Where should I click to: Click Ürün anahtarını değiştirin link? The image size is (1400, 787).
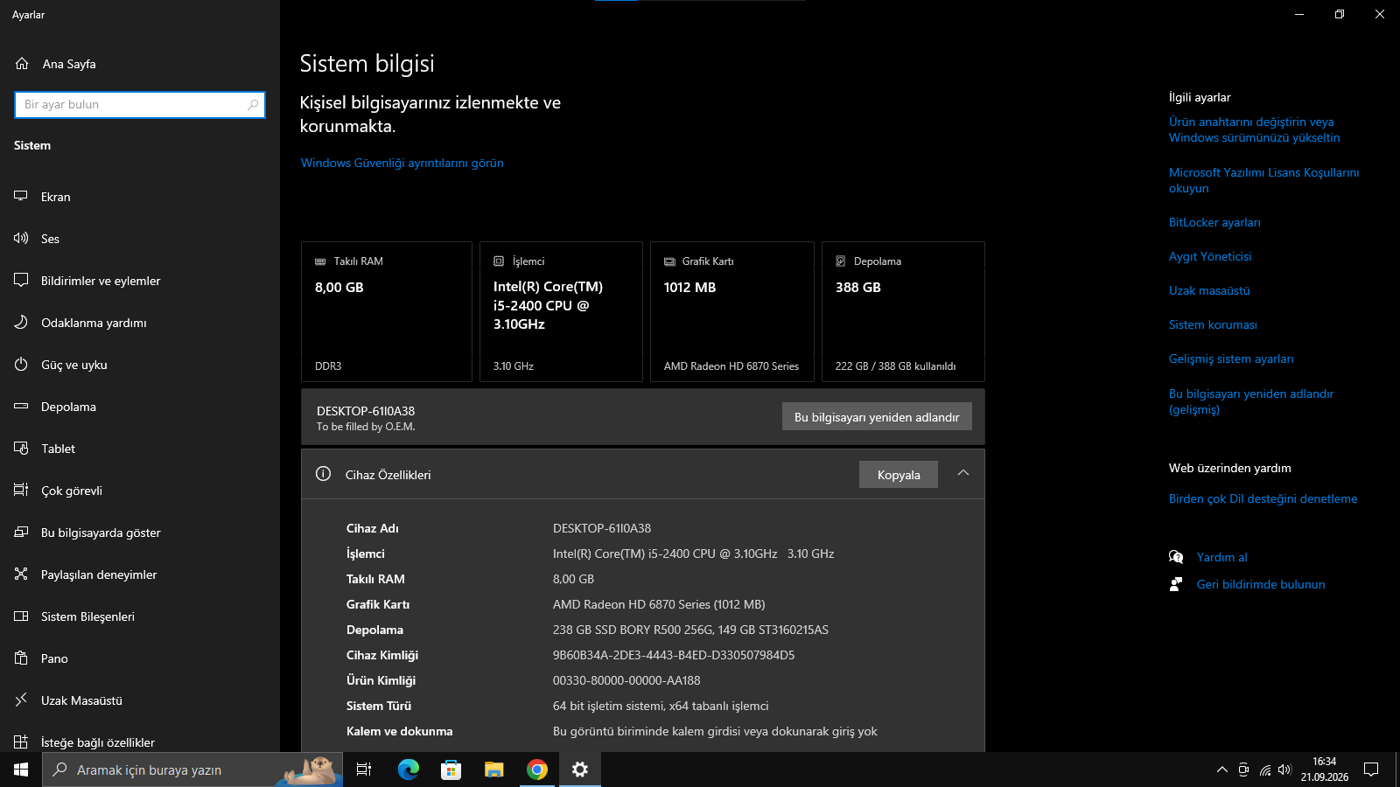click(1255, 129)
